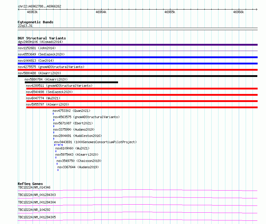The image size is (266, 224).
Task: Select variant nsv6109060 (Wu2021) label
Action: pyautogui.click(x=72, y=148)
